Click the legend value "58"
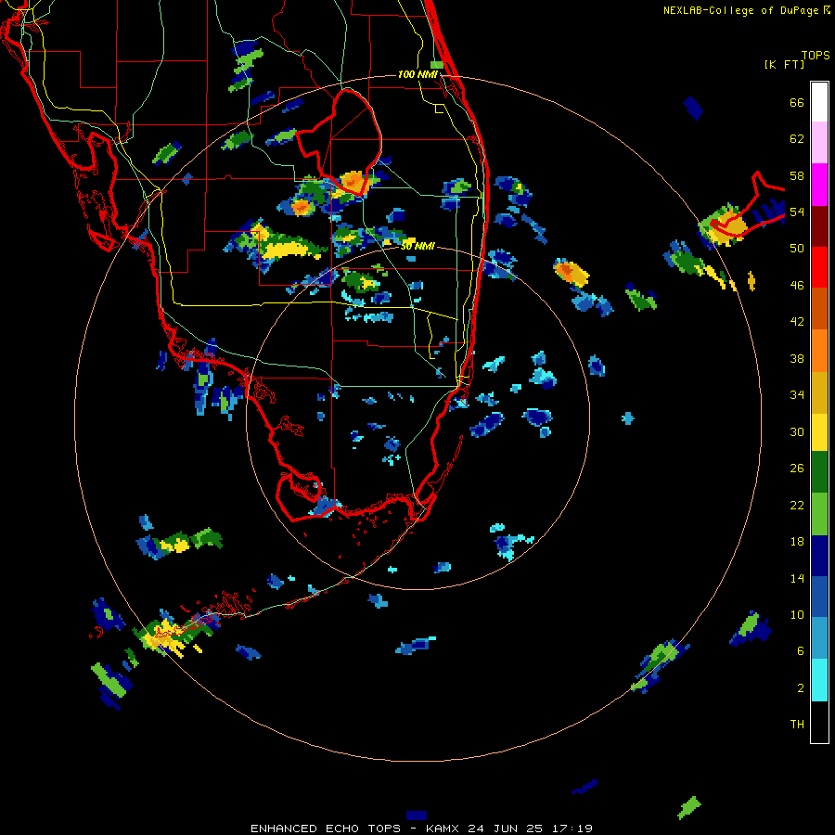Viewport: 835px width, 835px height. click(797, 175)
